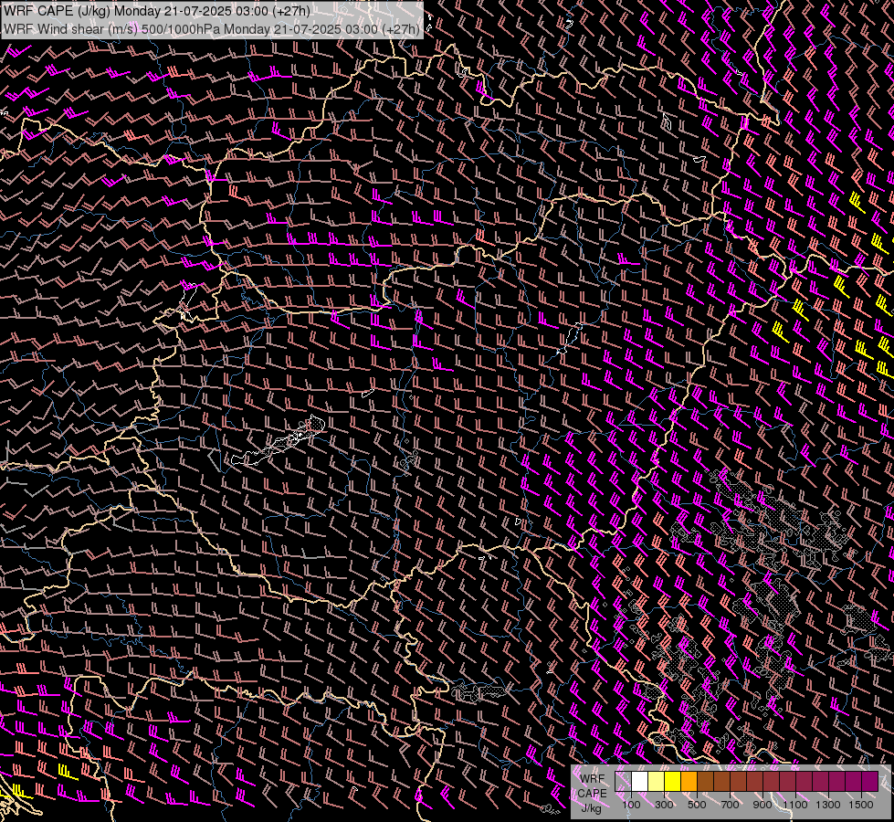The width and height of the screenshot is (894, 822).
Task: Click the 700 label on the CAPE legend
Action: (730, 805)
